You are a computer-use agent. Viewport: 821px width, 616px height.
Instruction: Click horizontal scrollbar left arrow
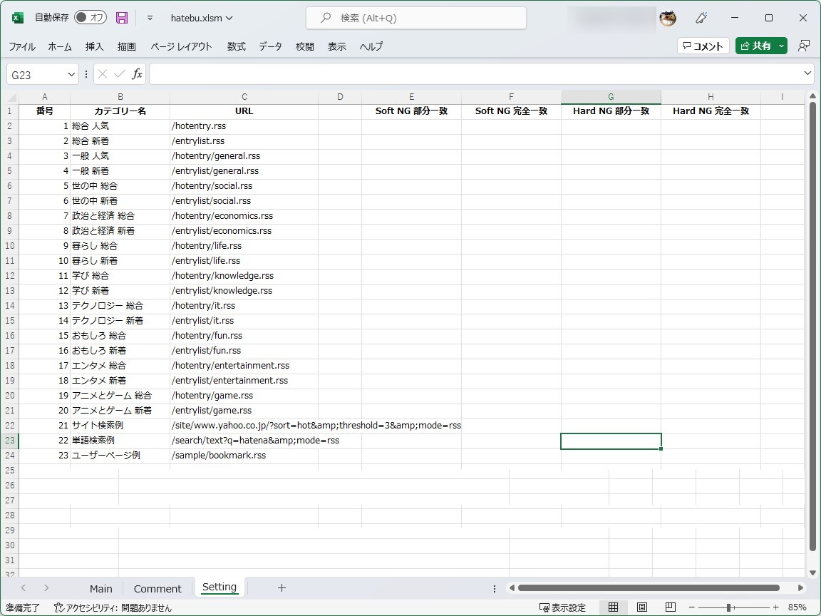512,588
